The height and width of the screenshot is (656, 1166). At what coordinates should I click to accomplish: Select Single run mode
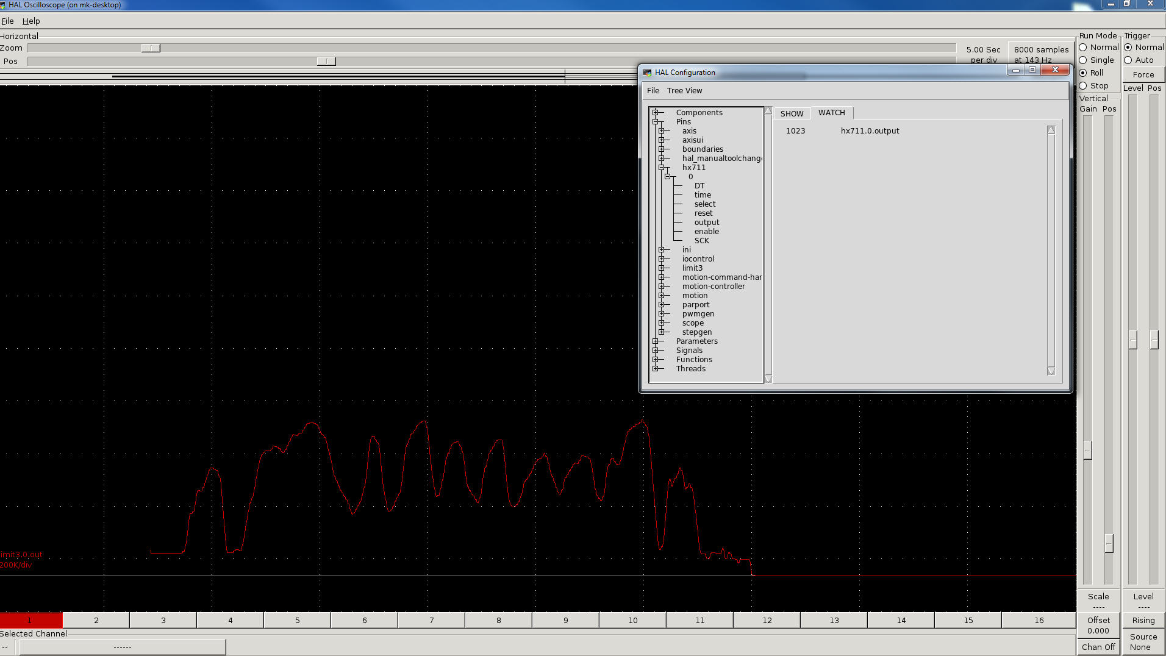tap(1083, 60)
